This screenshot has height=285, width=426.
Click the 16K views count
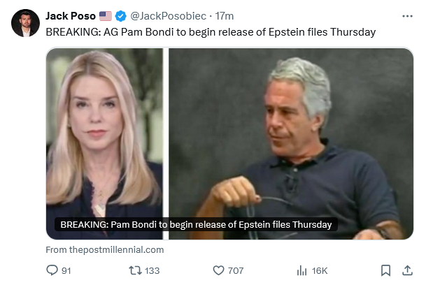(321, 270)
